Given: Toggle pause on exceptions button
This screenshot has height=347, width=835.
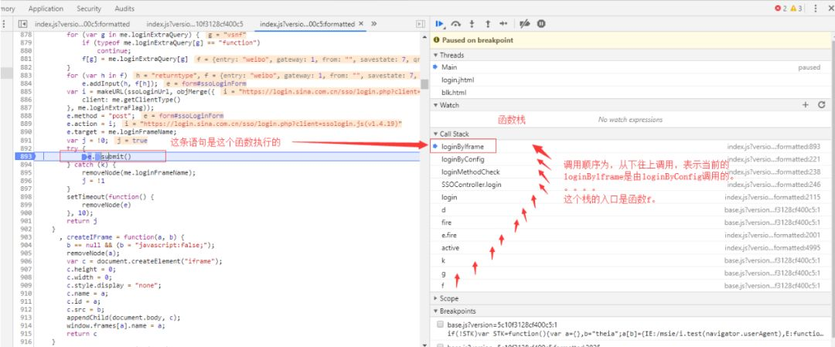Looking at the screenshot, I should pyautogui.click(x=541, y=24).
